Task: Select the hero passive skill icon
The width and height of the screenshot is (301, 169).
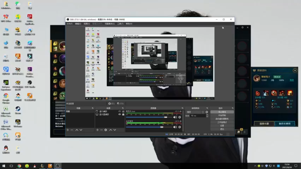Action: coord(258,93)
